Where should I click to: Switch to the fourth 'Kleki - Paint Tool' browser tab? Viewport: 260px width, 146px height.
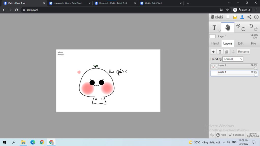click(161, 3)
